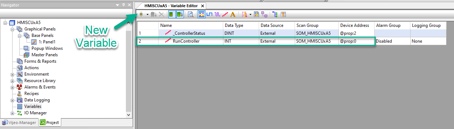Open the Navigator panel options dropdown

[118, 5]
